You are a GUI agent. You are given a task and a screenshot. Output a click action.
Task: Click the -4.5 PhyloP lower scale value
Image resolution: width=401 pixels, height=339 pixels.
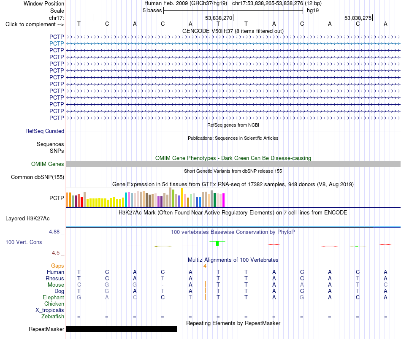[x=55, y=253]
